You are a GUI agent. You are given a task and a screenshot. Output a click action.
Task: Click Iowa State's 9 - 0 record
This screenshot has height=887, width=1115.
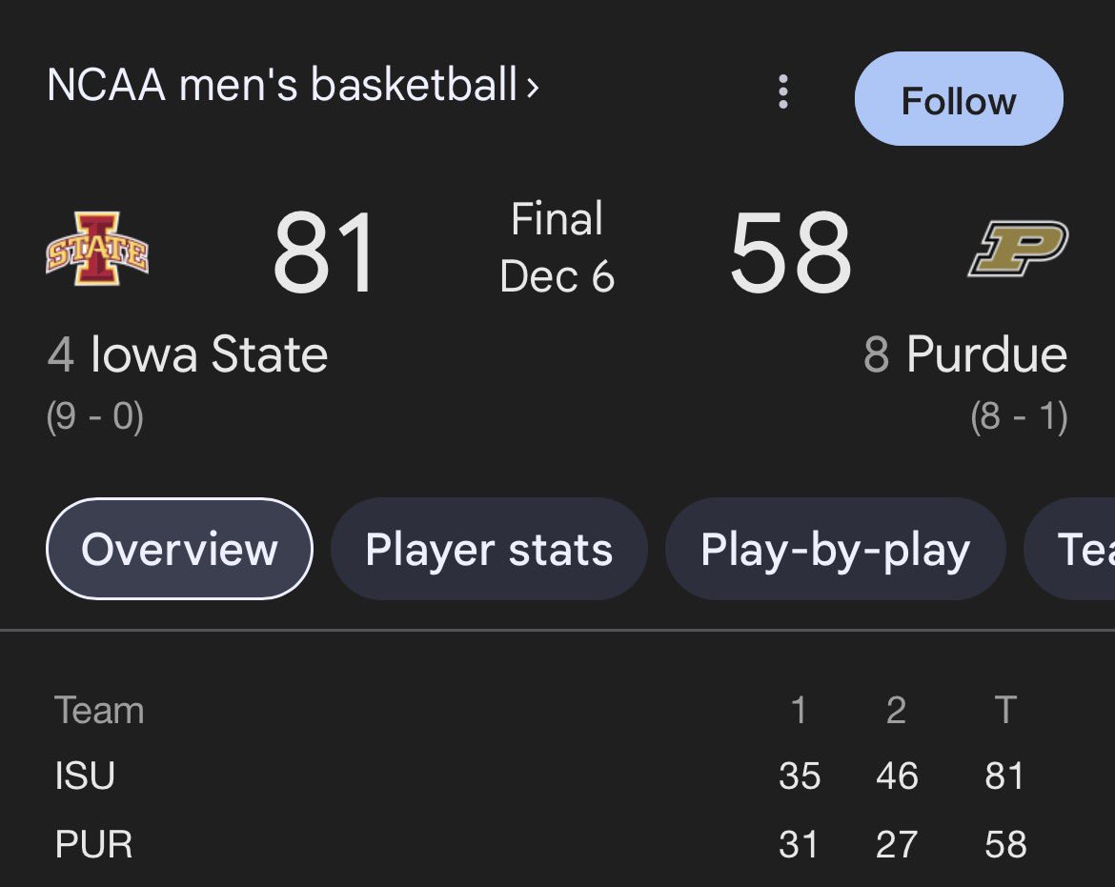click(95, 416)
